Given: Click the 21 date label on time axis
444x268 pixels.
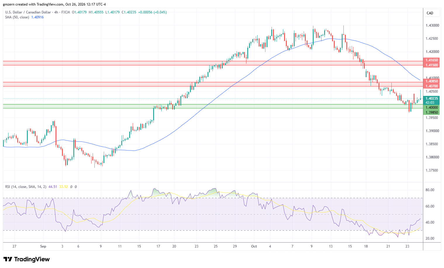Looking at the screenshot, I should [x=388, y=246].
